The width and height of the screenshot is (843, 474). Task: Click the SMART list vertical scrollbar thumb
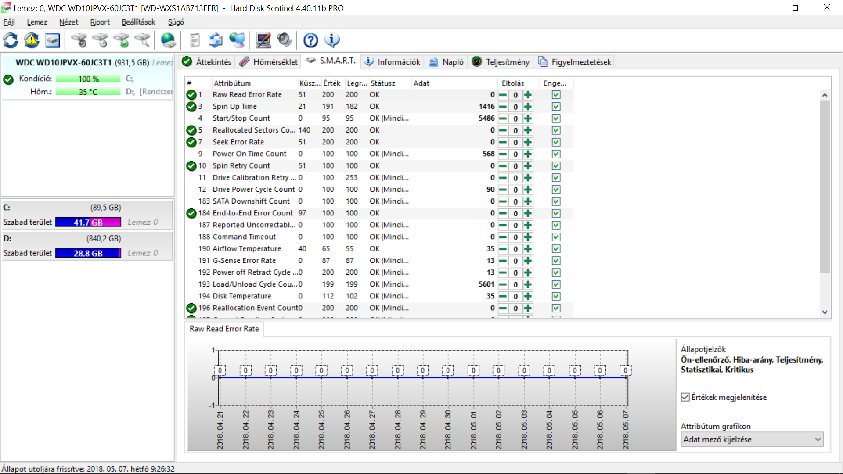(x=825, y=187)
